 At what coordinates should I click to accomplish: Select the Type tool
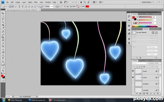(x=3, y=58)
